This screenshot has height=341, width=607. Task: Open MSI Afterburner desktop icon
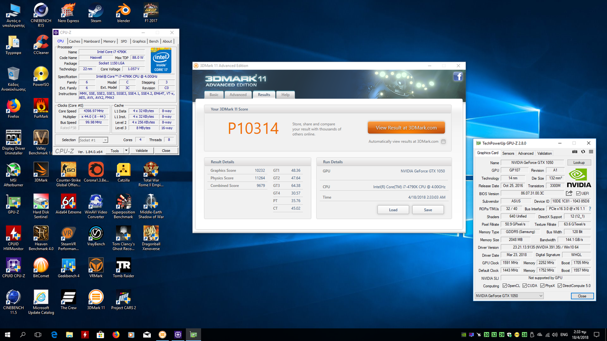13,174
